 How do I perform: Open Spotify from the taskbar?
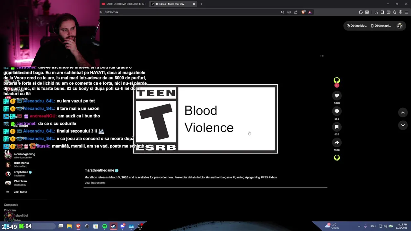pos(105,226)
